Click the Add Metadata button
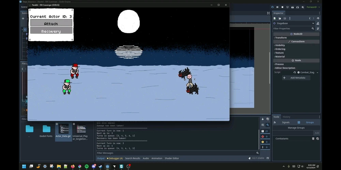The image size is (341, 170). pos(296,78)
